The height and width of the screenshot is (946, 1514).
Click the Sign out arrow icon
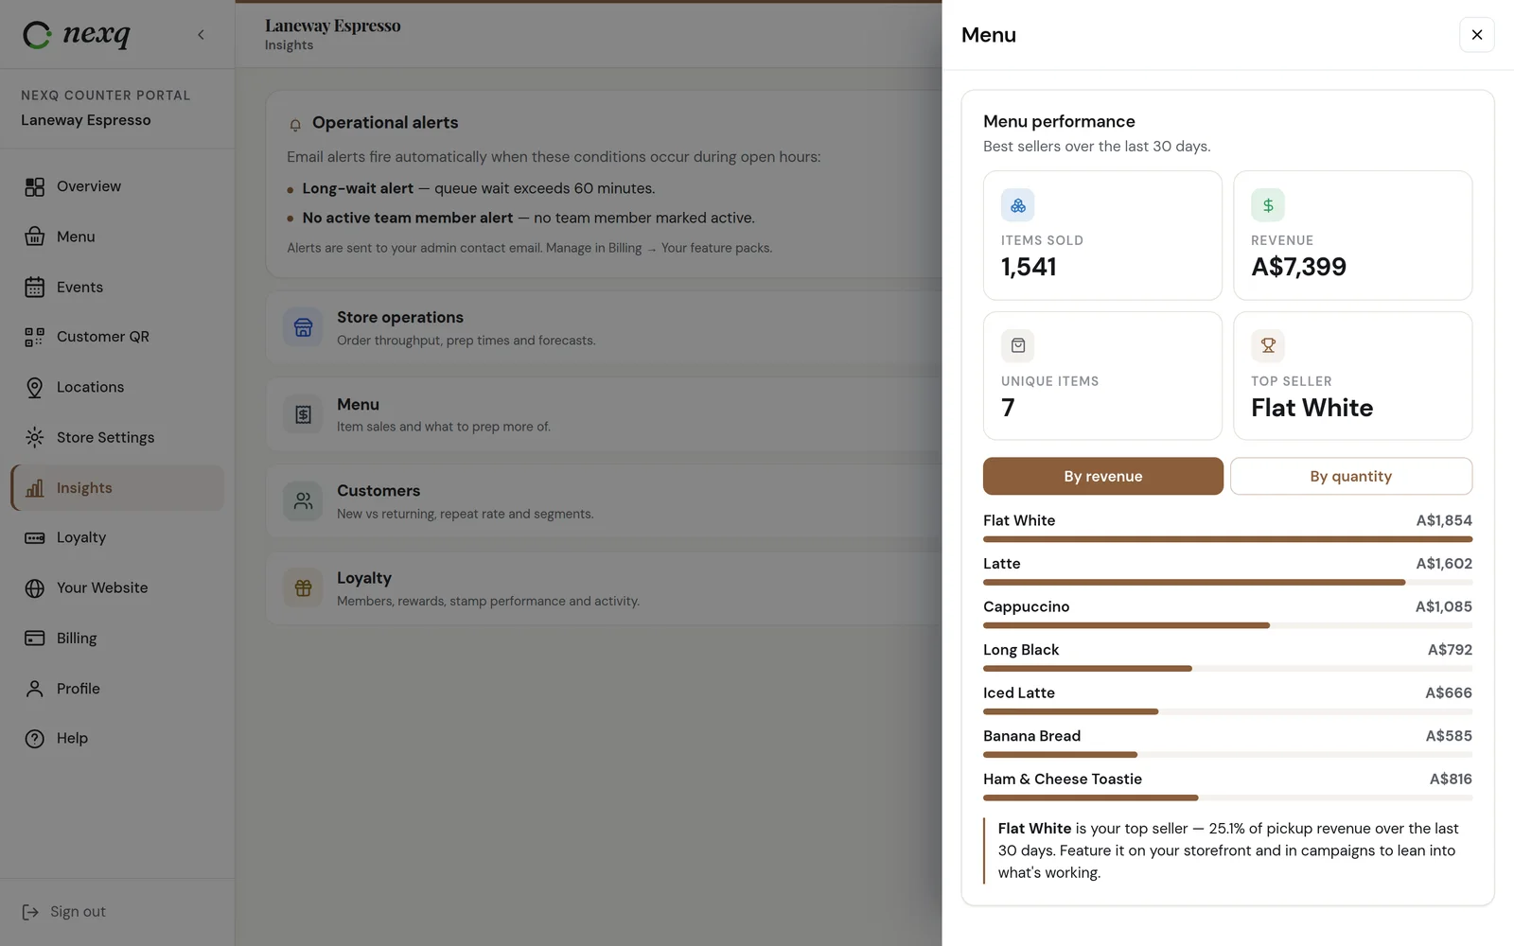click(x=30, y=912)
